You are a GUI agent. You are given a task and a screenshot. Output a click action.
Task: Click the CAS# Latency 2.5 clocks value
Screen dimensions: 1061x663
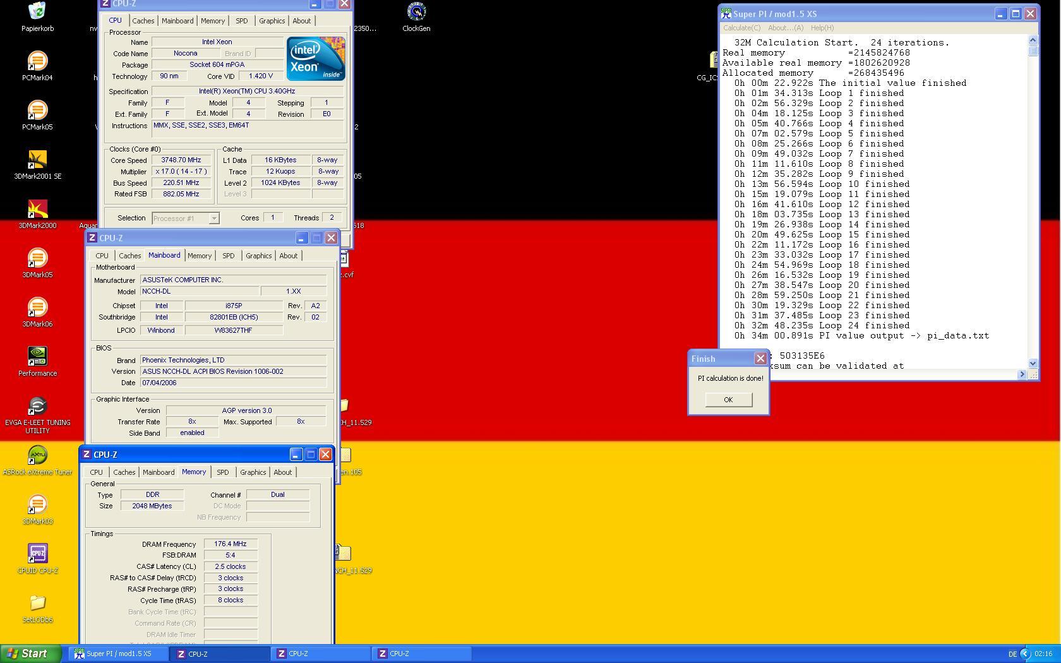click(x=231, y=566)
